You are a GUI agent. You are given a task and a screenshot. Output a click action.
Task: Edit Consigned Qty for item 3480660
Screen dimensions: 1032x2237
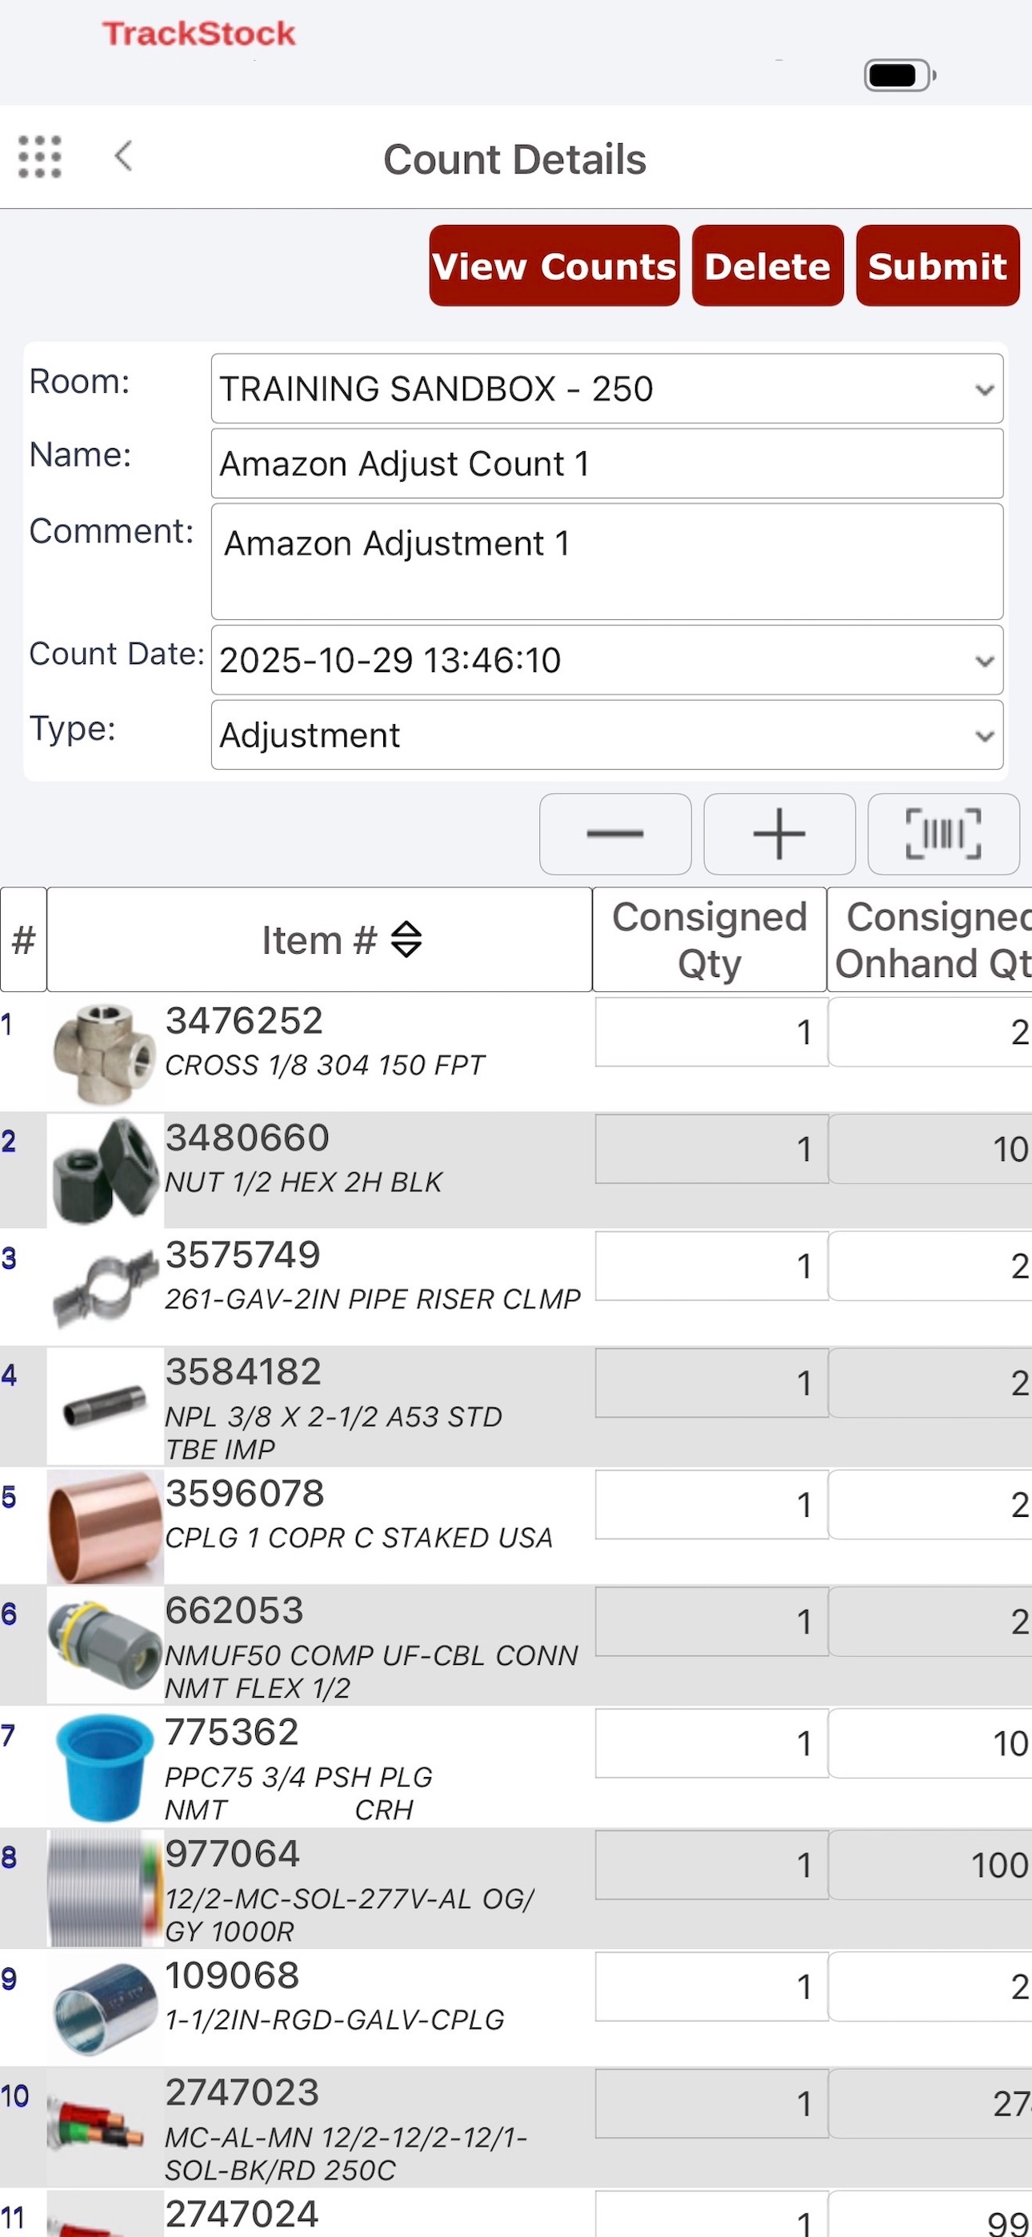[710, 1149]
